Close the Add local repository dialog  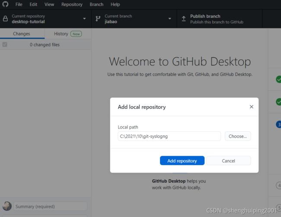pyautogui.click(x=252, y=107)
